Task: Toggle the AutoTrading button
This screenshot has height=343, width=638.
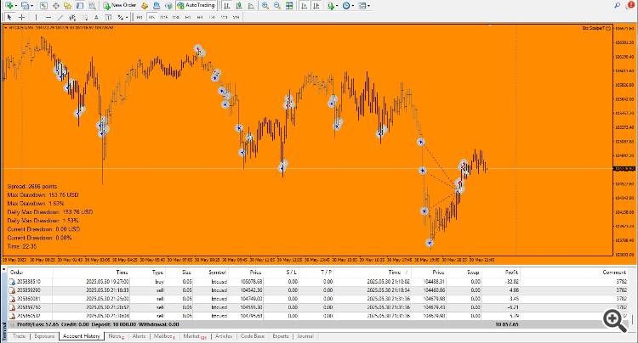Action: coord(197,6)
